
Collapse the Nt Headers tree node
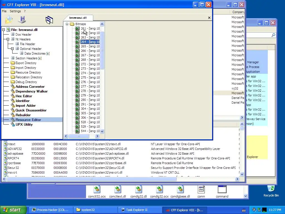click(x=8, y=39)
